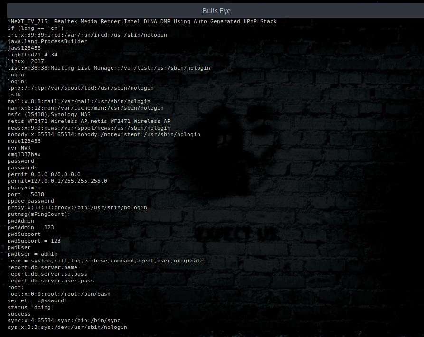The width and height of the screenshot is (424, 337).
Task: Click the 'pwdAdmin = 123' line
Action: click(31, 227)
